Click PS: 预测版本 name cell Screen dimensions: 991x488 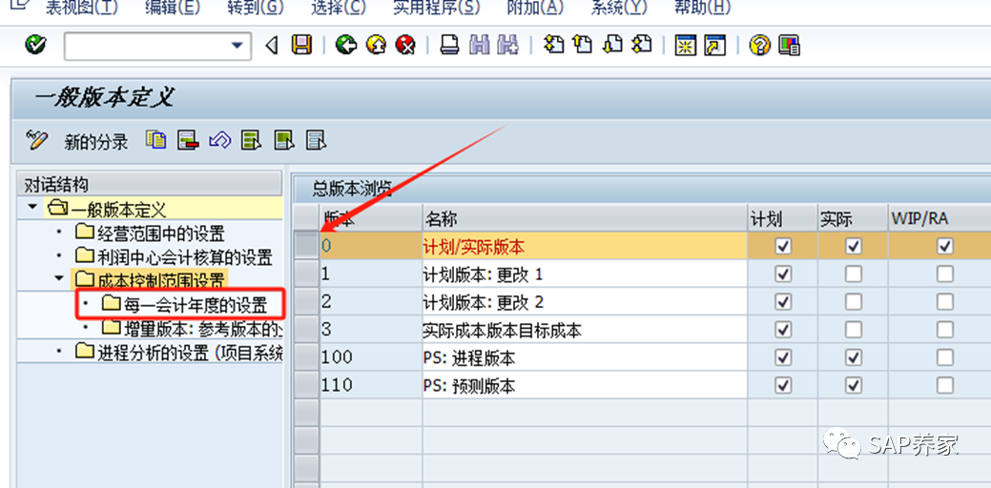pos(585,385)
